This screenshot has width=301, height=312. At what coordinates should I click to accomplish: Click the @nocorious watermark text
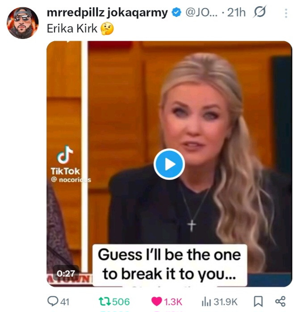[71, 180]
